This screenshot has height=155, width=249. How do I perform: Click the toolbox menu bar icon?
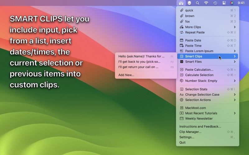coord(181,3)
